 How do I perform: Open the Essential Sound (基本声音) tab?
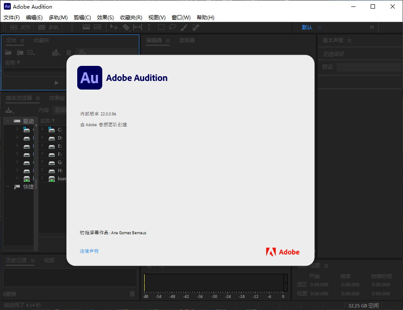[333, 40]
